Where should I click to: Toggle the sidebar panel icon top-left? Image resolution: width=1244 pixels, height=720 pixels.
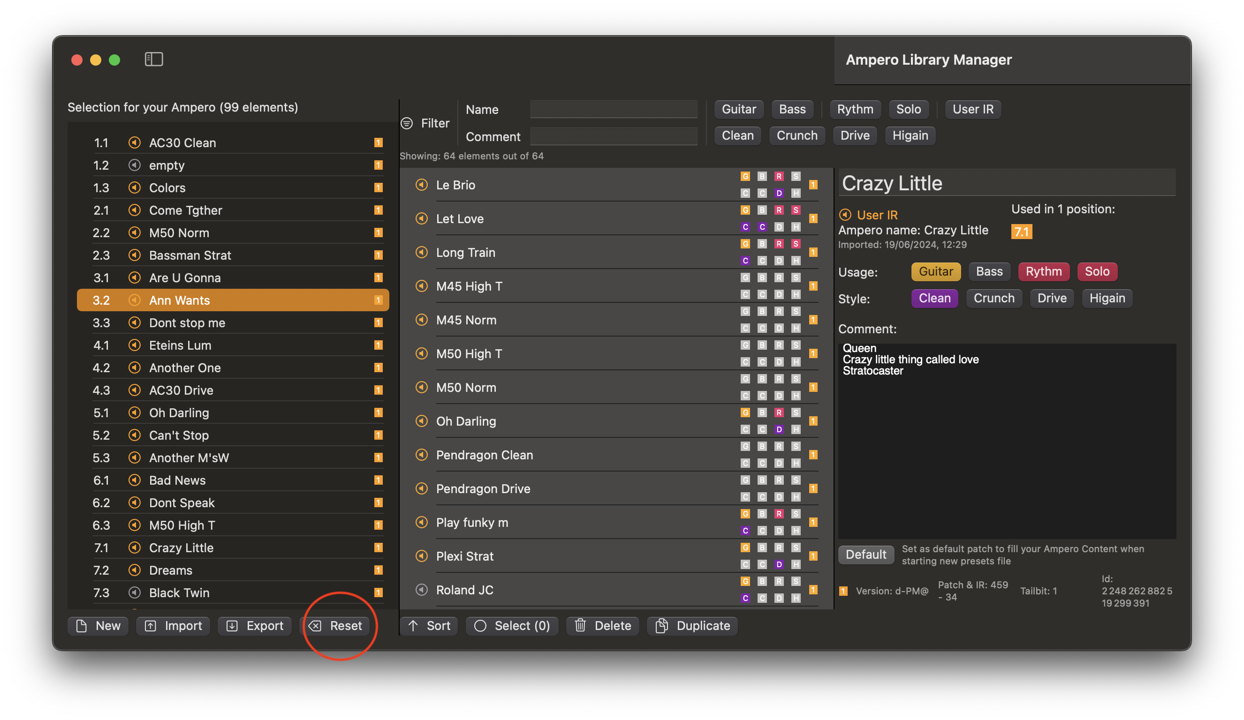click(x=153, y=59)
